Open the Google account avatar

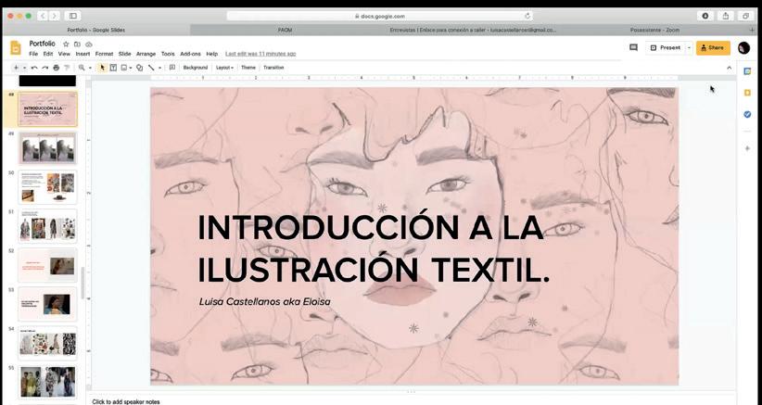tap(743, 47)
